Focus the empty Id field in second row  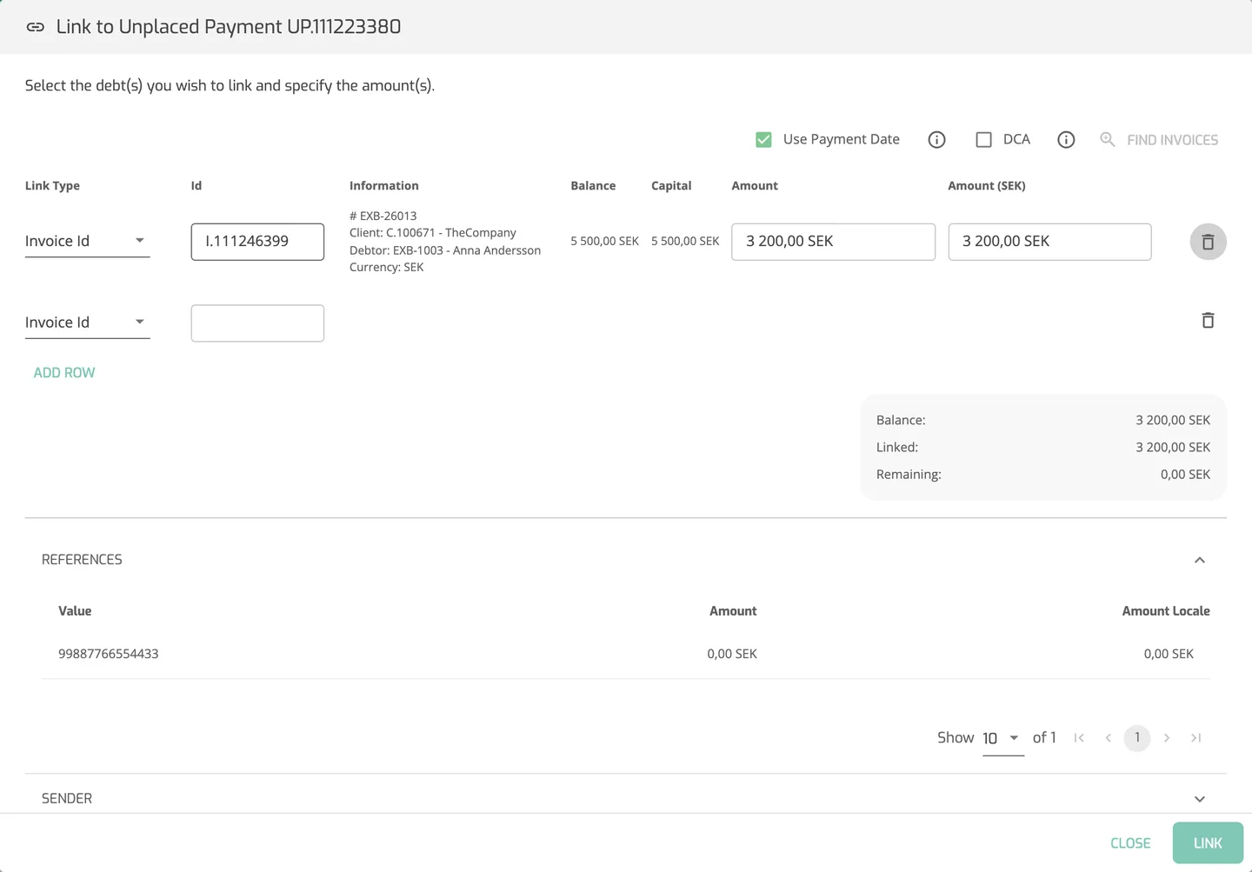click(x=257, y=323)
